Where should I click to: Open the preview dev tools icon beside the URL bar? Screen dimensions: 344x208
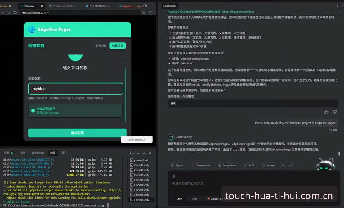pyautogui.click(x=143, y=13)
